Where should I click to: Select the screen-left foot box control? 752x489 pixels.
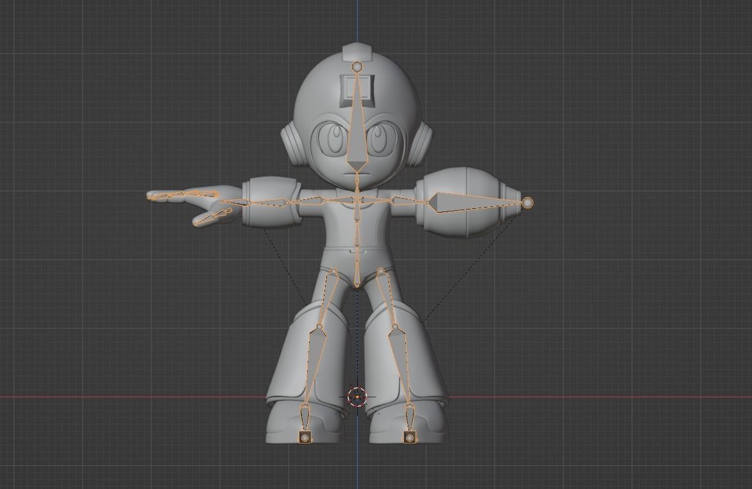tap(305, 437)
